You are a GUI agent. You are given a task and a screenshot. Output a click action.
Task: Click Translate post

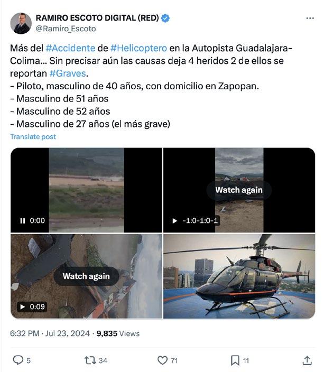(33, 137)
